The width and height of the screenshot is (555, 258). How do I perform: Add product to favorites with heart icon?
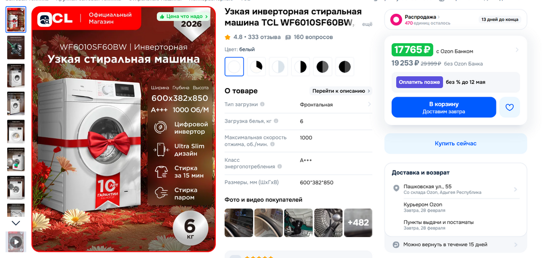point(509,107)
